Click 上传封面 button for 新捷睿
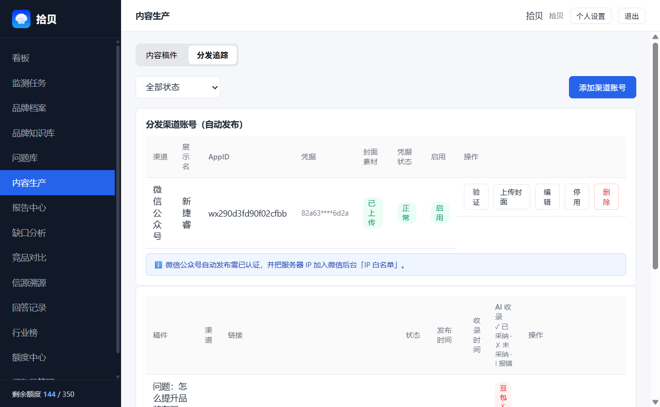Image resolution: width=660 pixels, height=407 pixels. tap(512, 197)
